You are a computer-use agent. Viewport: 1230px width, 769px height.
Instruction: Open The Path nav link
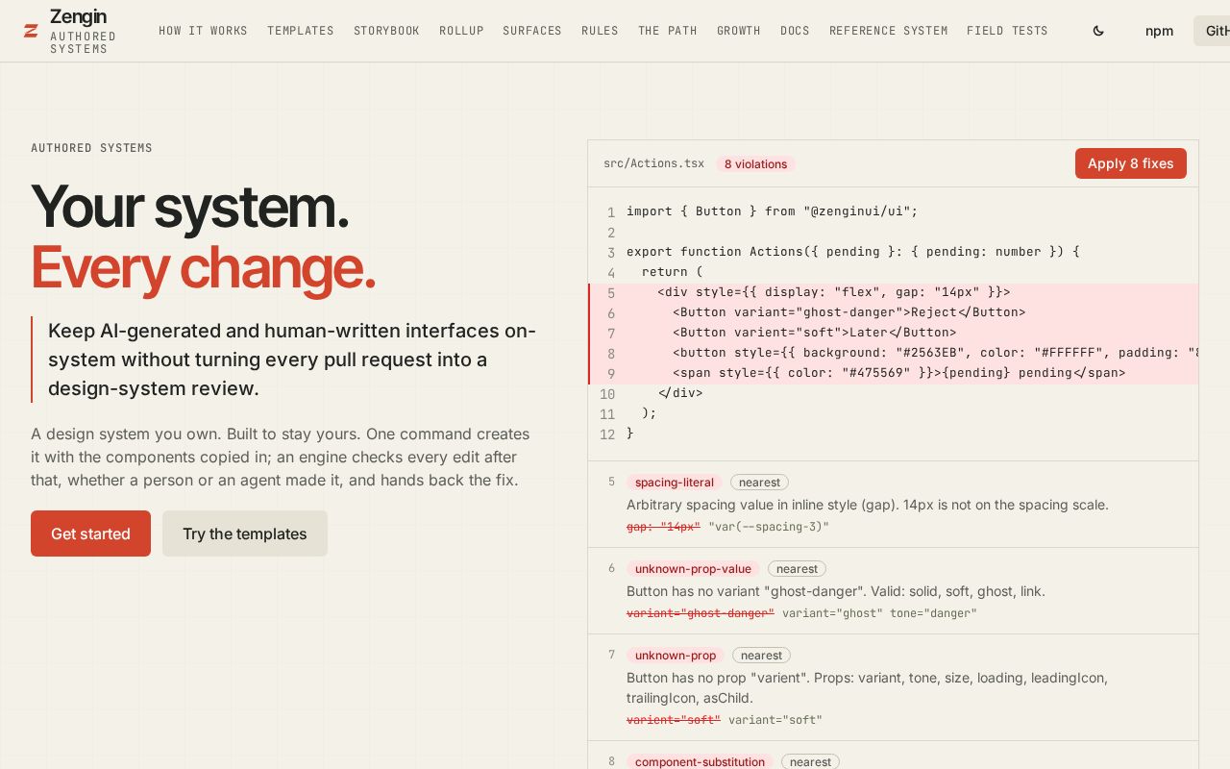point(668,31)
